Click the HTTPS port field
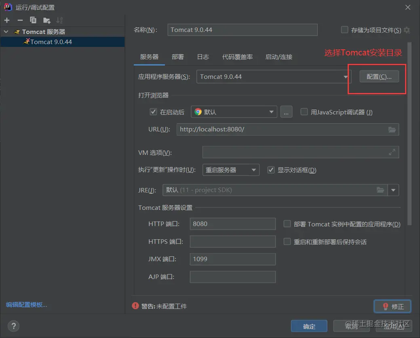Image resolution: width=420 pixels, height=338 pixels. pyautogui.click(x=232, y=242)
